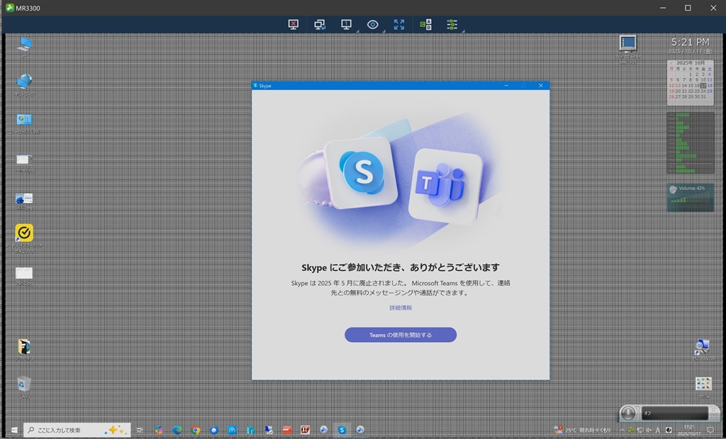
Task: Launch Microsoft Edge from the remote taskbar
Action: [x=177, y=430]
